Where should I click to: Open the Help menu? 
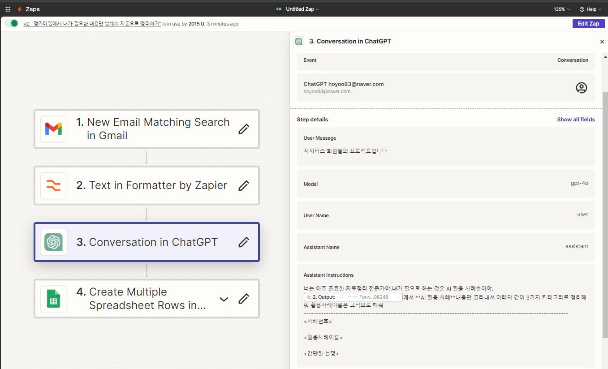(x=590, y=9)
